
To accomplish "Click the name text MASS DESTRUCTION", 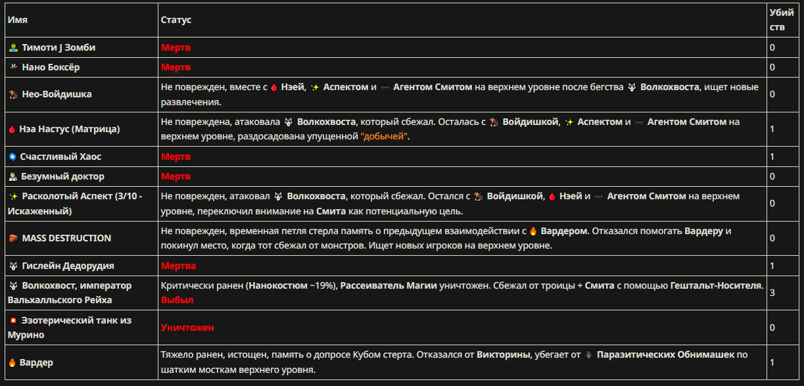I will pos(66,238).
